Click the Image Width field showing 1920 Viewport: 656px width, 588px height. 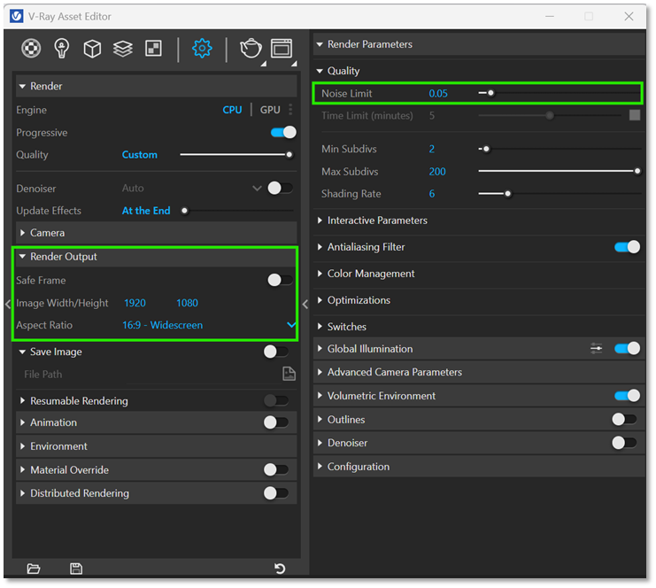135,303
